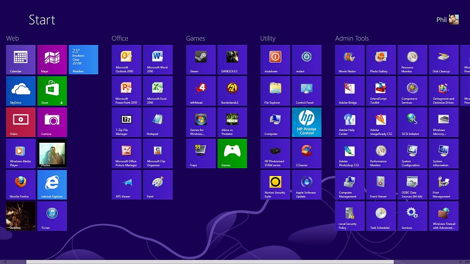Open Mozilla Firefox tile
This screenshot has height=264, width=470.
21,185
